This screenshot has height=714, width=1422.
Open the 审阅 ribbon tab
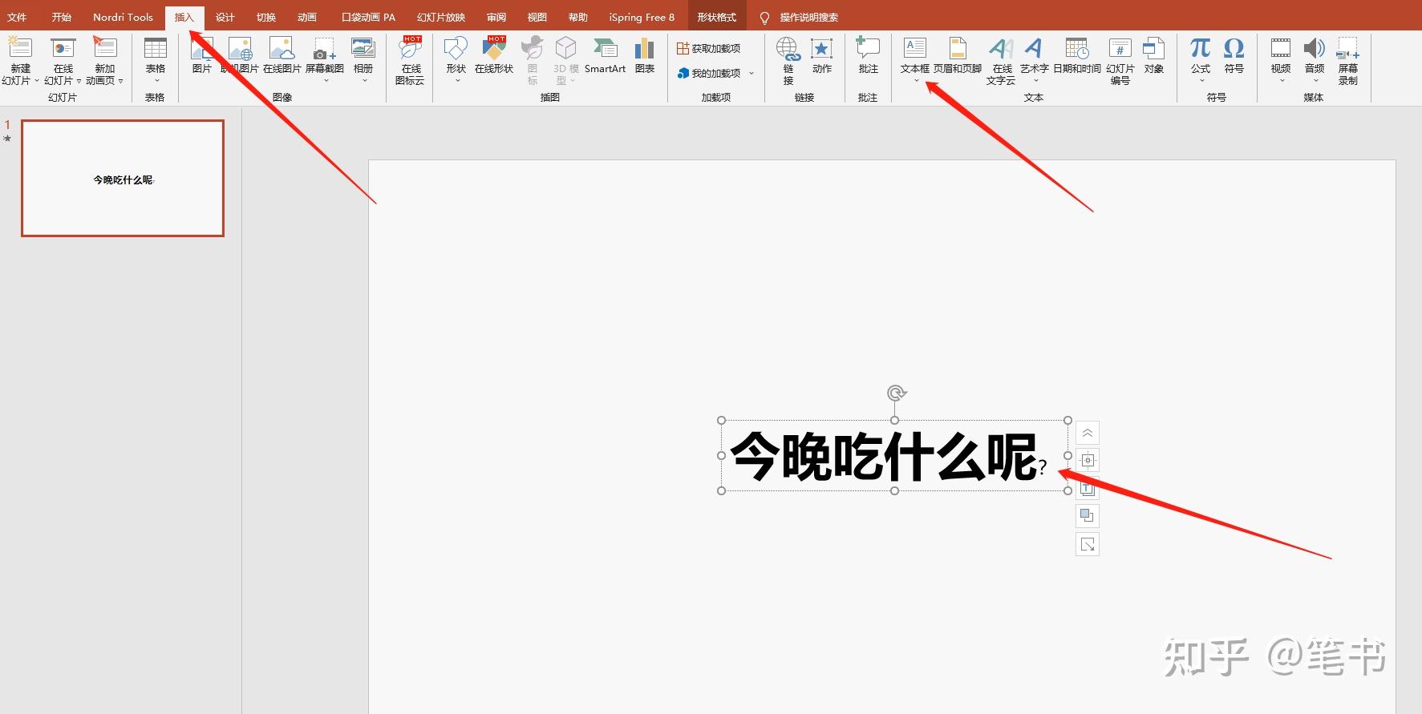496,17
